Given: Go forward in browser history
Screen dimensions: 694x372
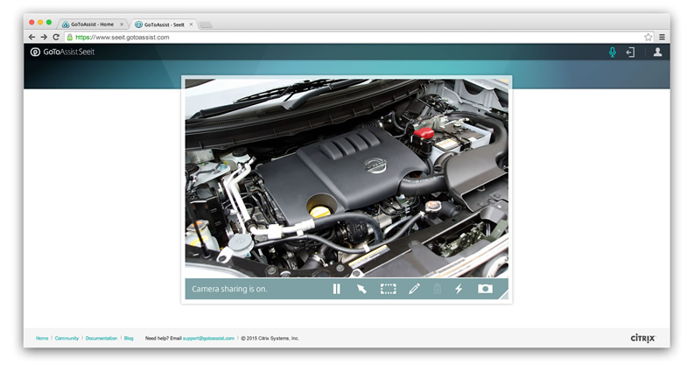Looking at the screenshot, I should tap(44, 37).
